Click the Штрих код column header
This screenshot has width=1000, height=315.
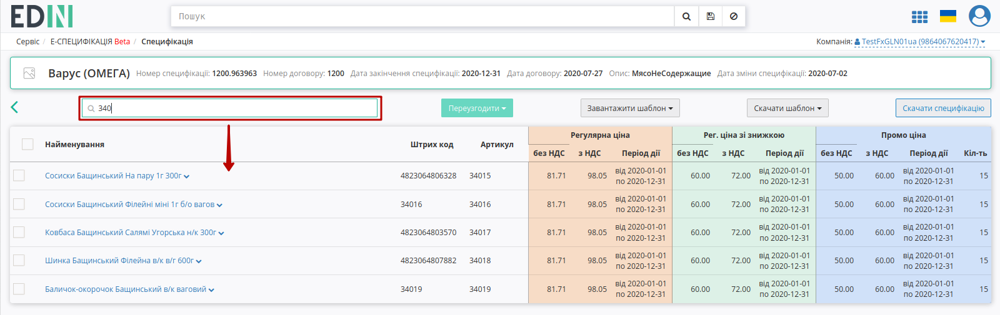pos(432,144)
